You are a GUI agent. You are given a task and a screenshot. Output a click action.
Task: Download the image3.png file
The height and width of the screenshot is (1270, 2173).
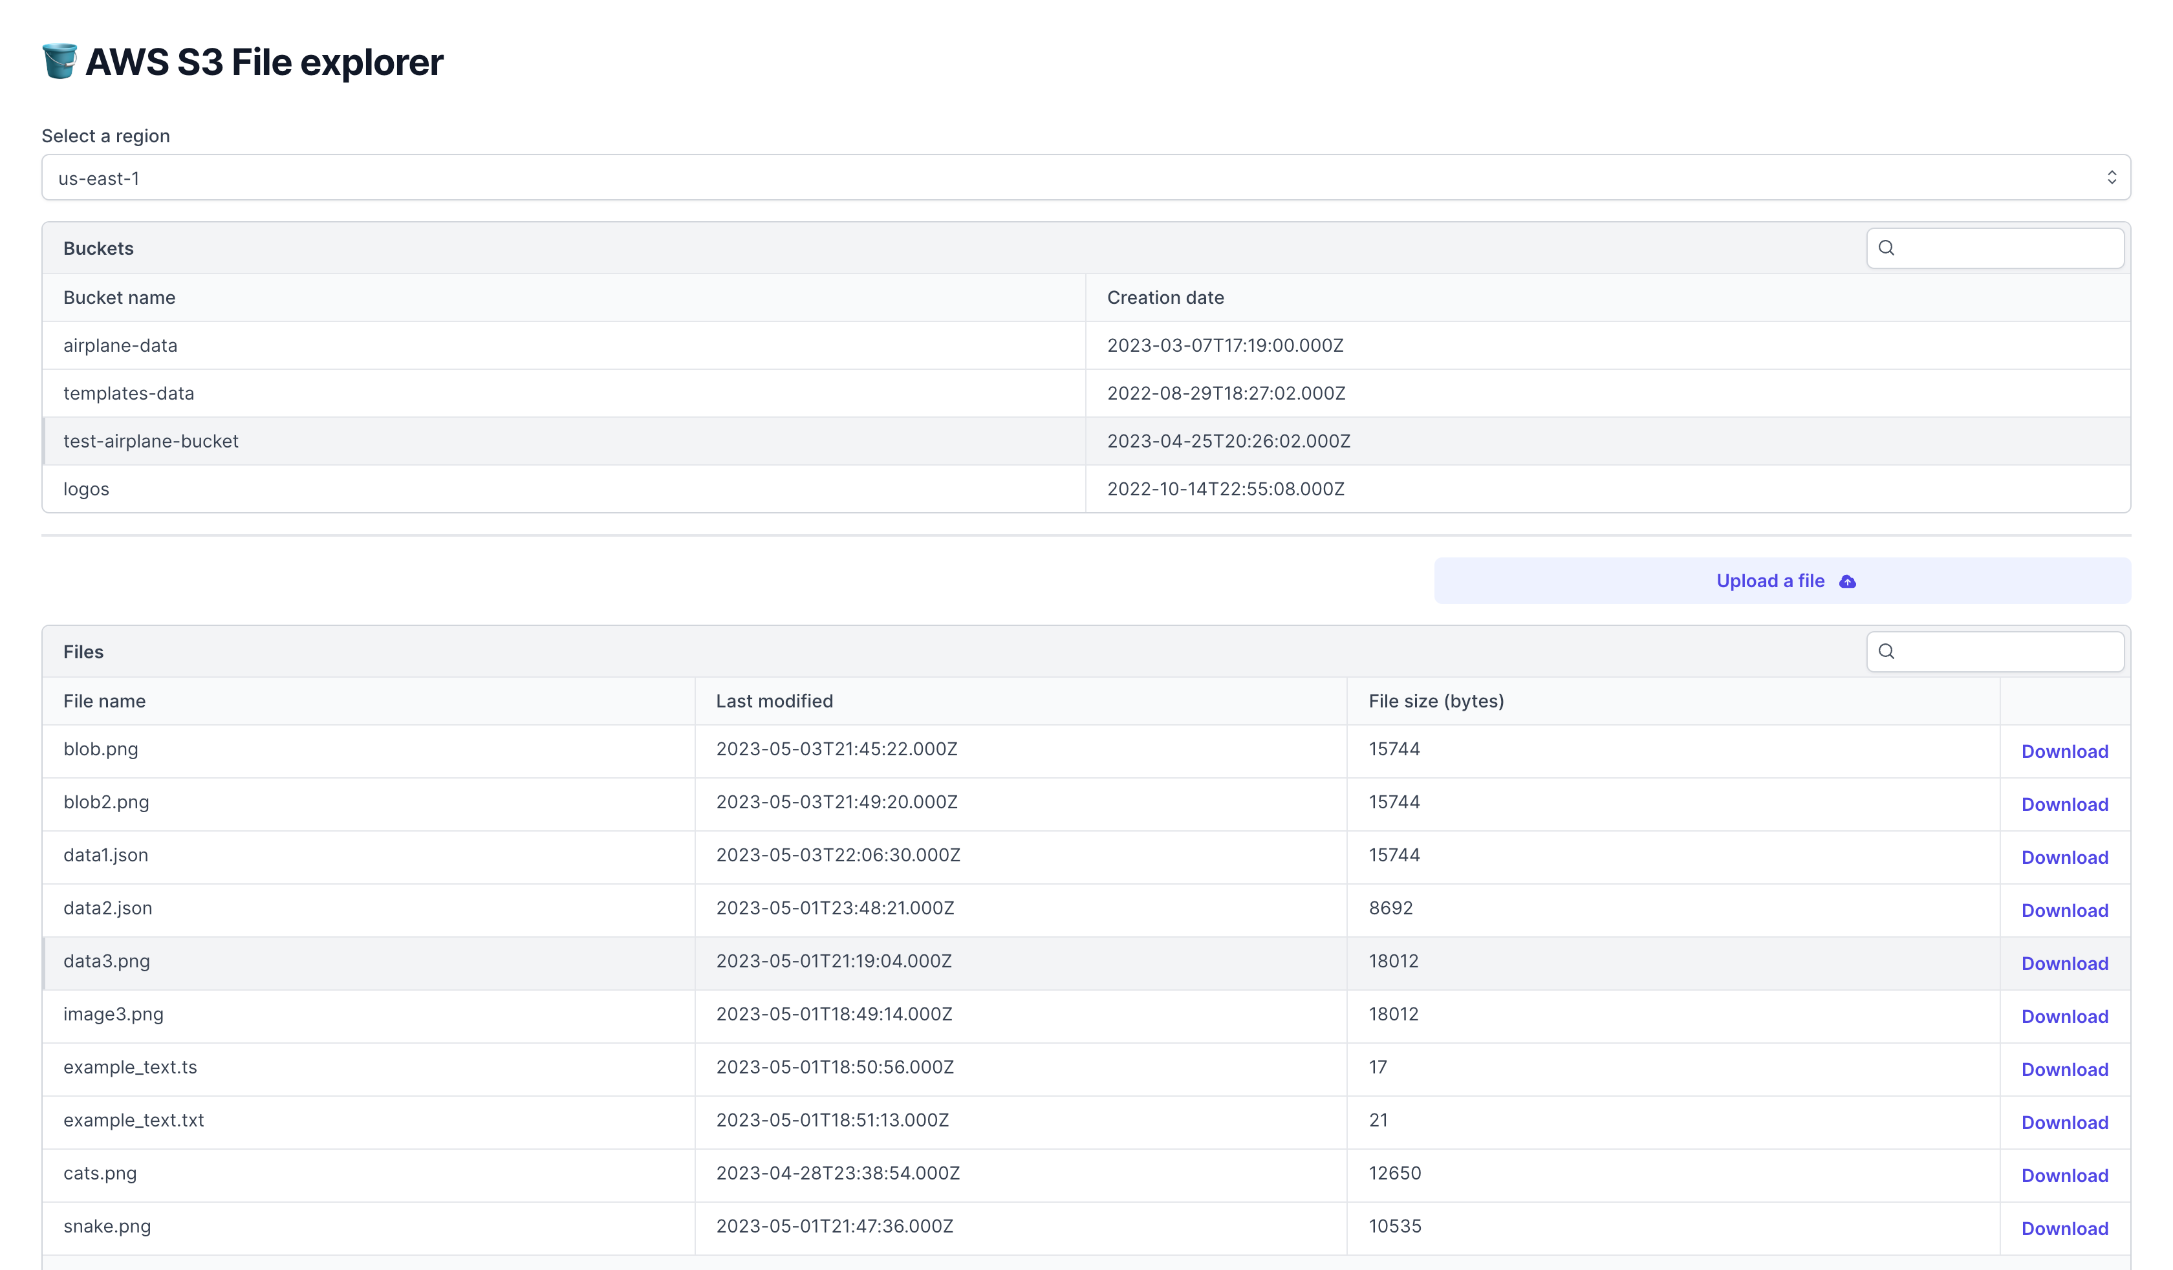point(2064,1017)
